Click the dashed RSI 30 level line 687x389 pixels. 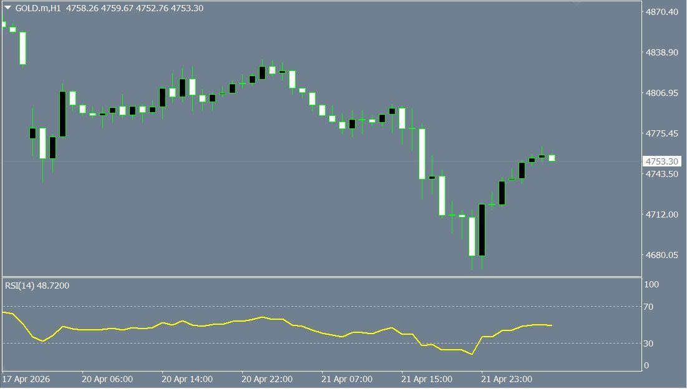pyautogui.click(x=322, y=343)
